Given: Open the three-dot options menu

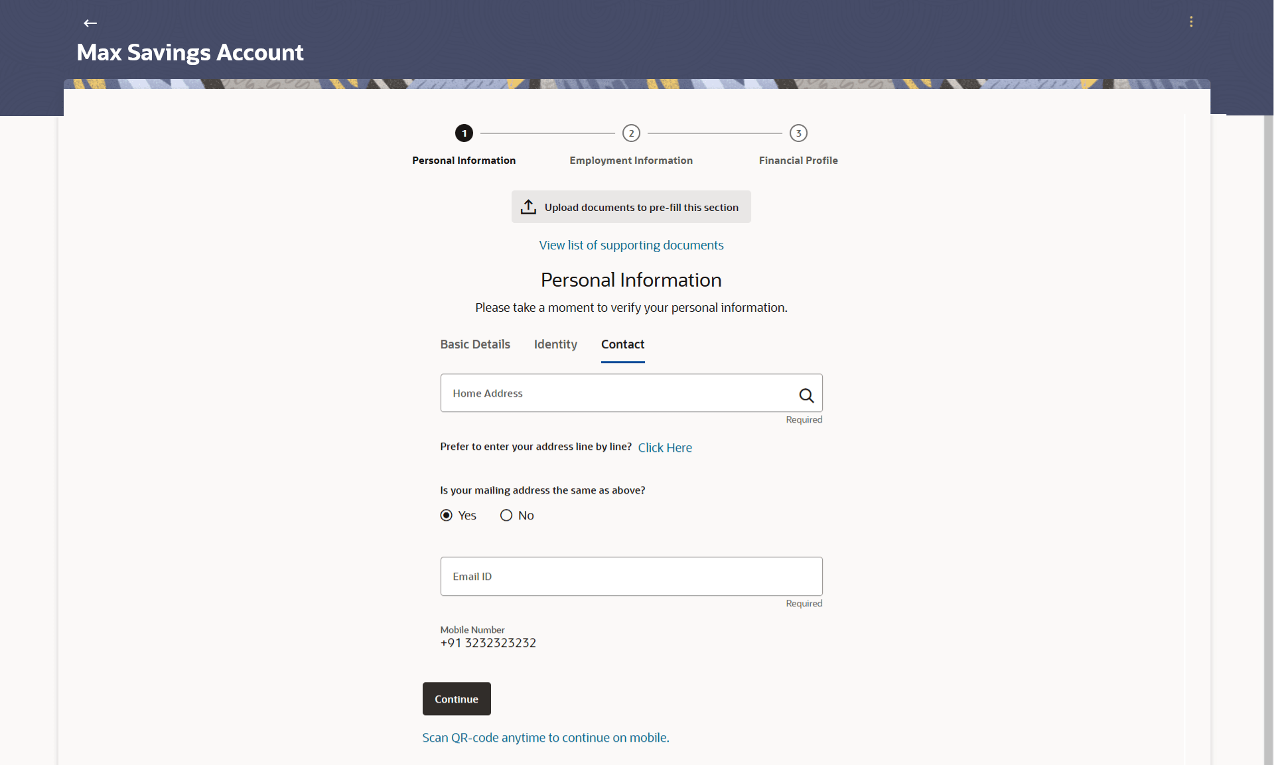Looking at the screenshot, I should coord(1191,22).
